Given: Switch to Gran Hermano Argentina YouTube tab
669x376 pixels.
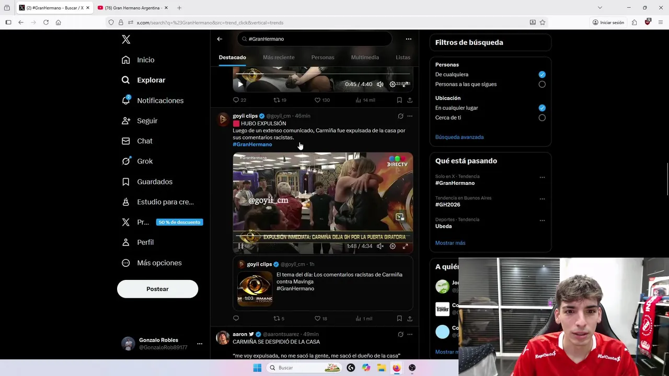Looking at the screenshot, I should coord(132,8).
